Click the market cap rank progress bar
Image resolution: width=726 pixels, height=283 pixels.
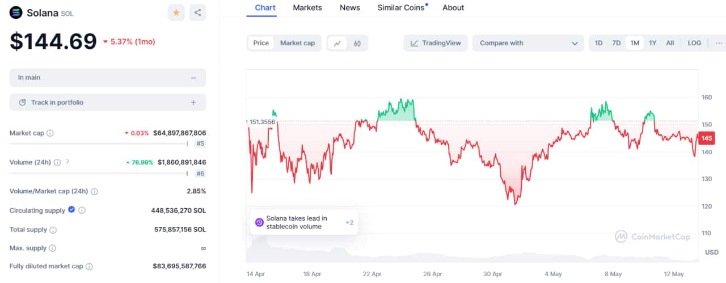click(99, 144)
